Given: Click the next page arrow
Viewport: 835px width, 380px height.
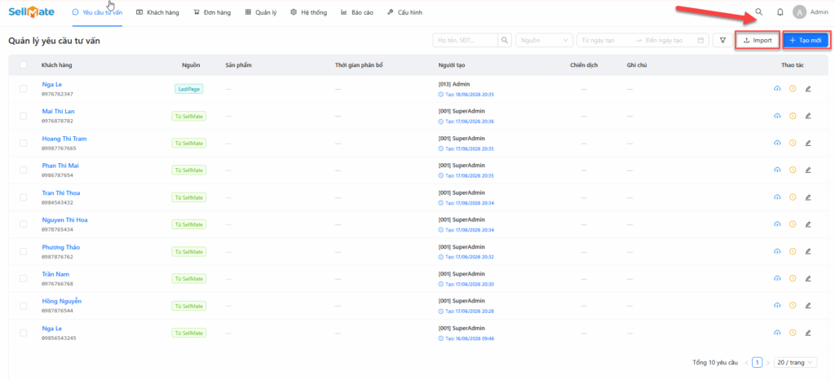Looking at the screenshot, I should coord(768,362).
